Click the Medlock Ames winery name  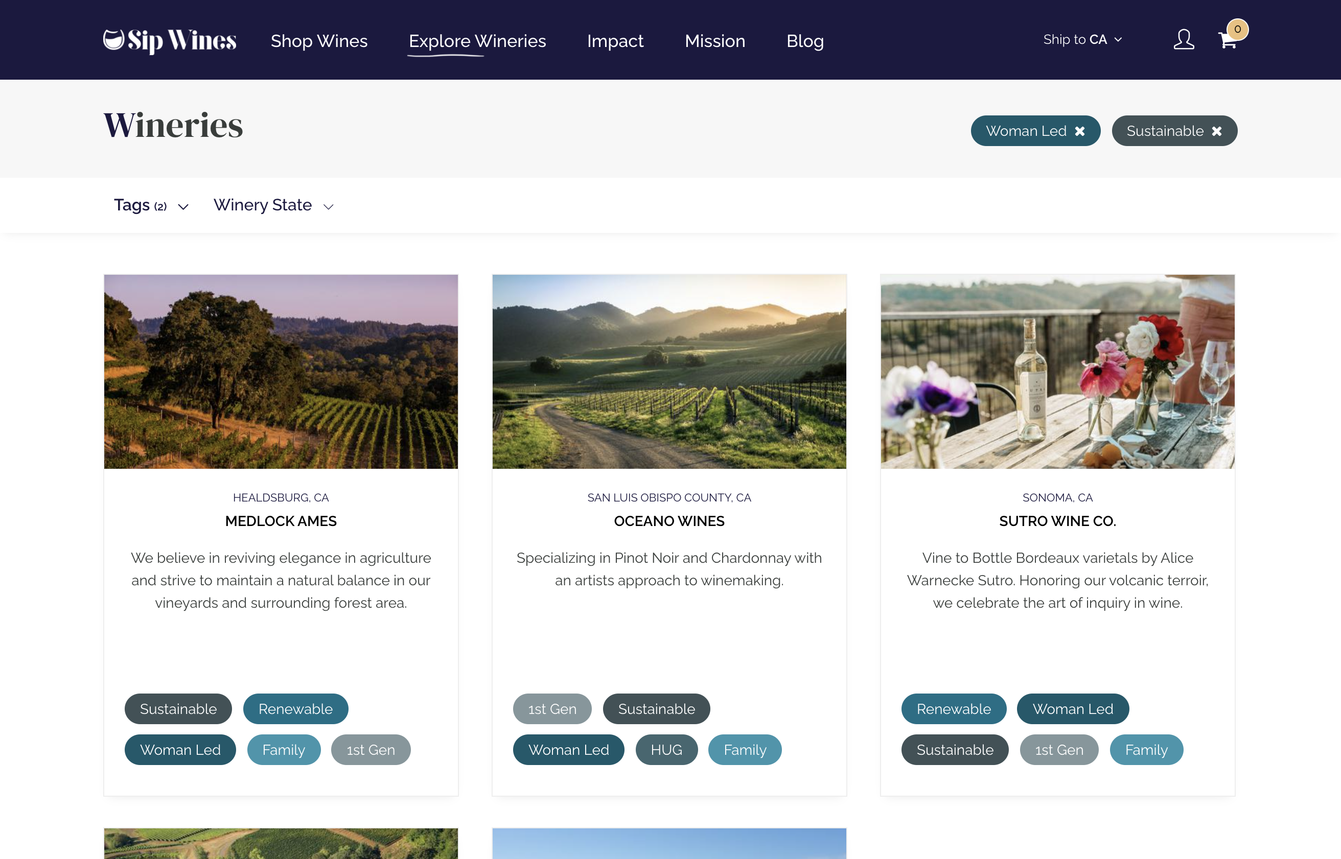(x=281, y=521)
